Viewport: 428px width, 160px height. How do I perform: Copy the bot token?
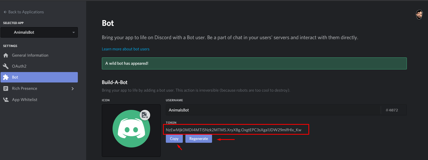(x=174, y=139)
